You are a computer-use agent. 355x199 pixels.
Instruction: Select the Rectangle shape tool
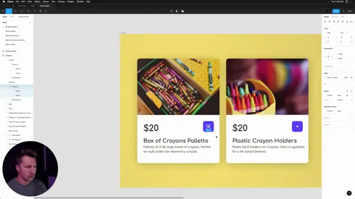coord(22,11)
